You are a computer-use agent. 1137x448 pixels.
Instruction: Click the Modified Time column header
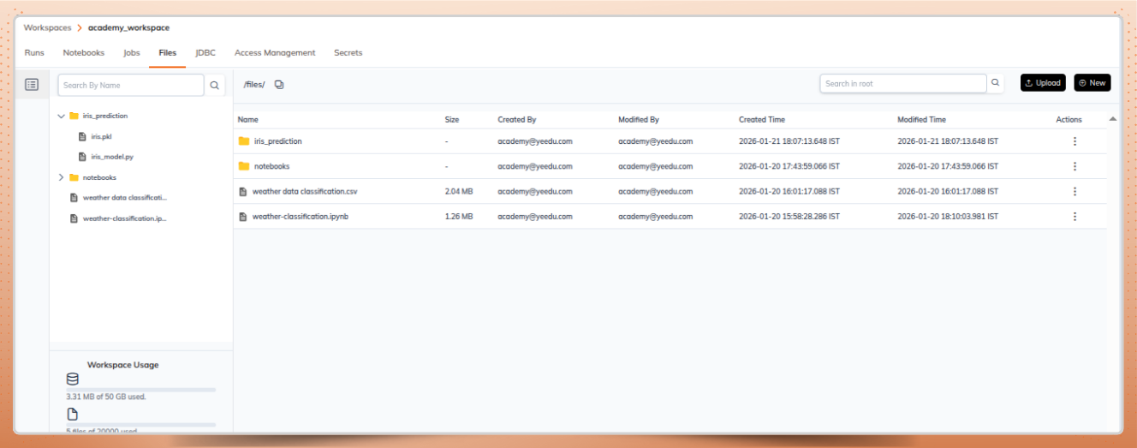pos(922,120)
